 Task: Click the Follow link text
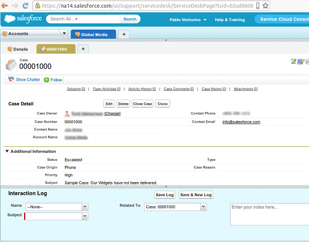coord(57,80)
